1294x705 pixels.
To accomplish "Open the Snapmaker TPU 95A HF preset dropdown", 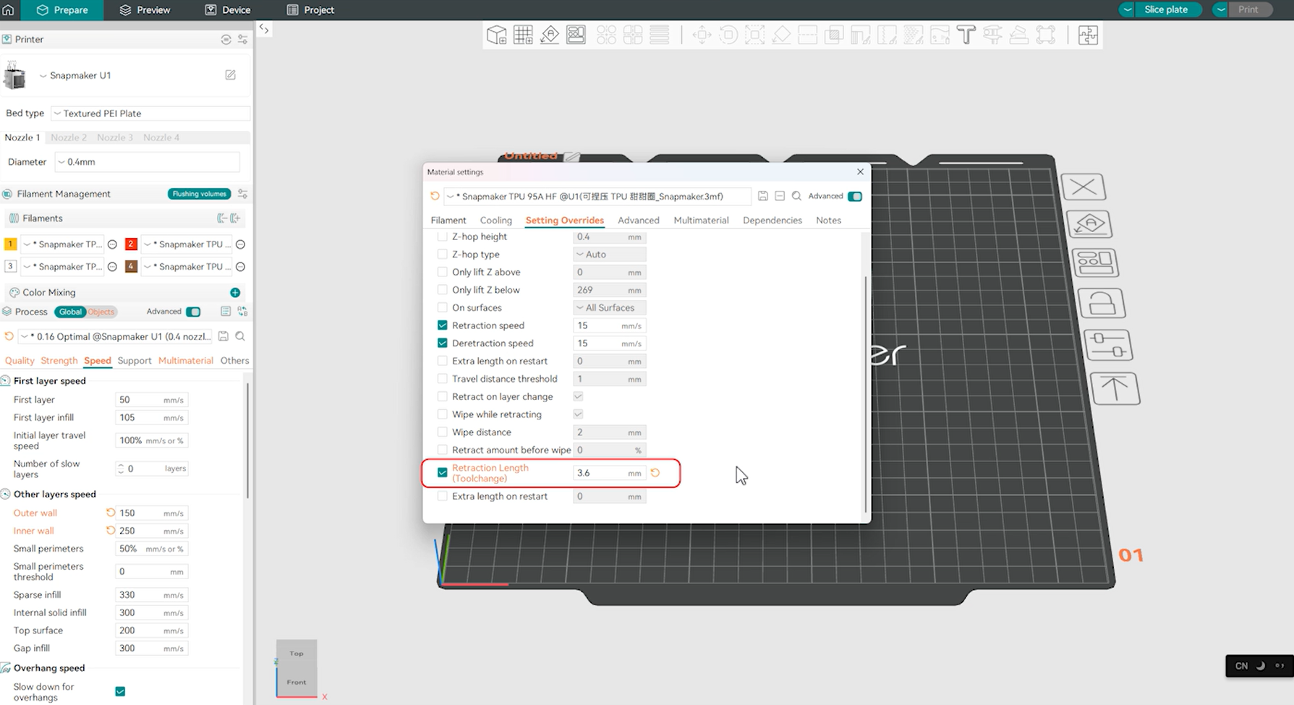I will click(597, 196).
